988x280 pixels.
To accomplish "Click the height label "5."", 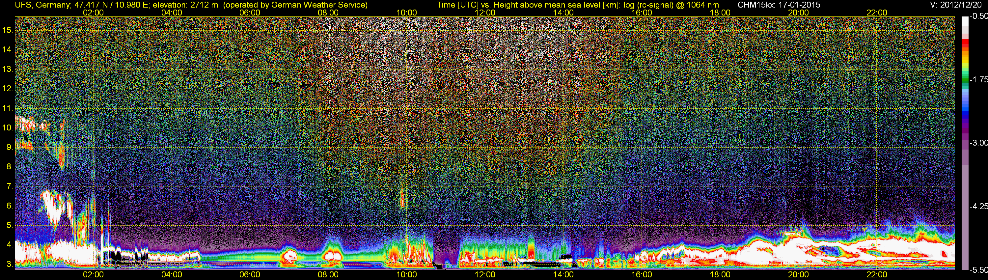I will coord(10,225).
